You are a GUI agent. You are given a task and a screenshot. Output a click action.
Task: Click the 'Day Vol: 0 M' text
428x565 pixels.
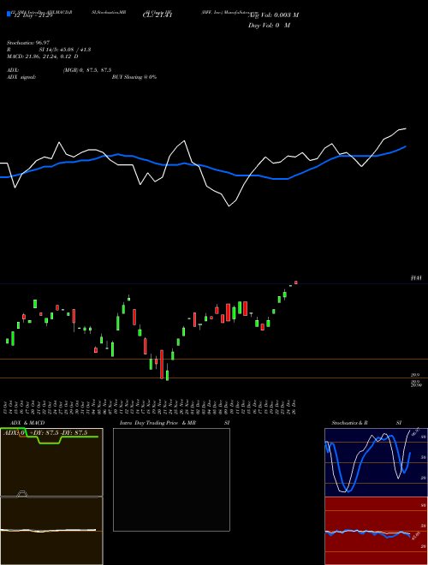point(269,26)
